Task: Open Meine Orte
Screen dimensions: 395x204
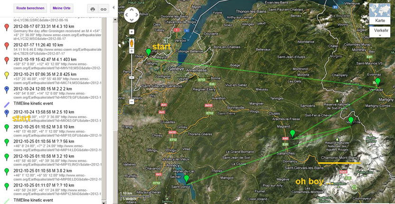Action: tap(61, 9)
